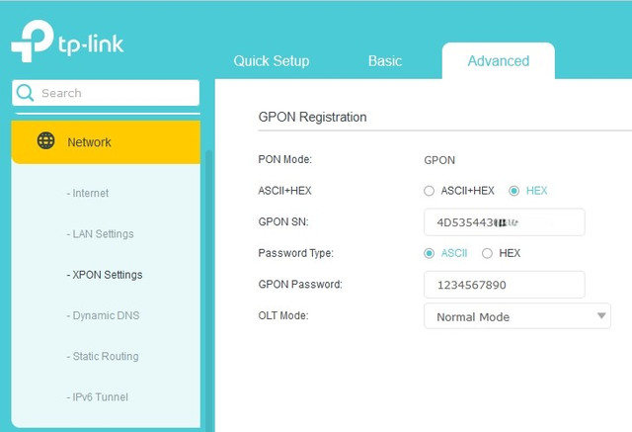Image resolution: width=632 pixels, height=432 pixels.
Task: Choose ASCII password type
Action: pos(429,253)
